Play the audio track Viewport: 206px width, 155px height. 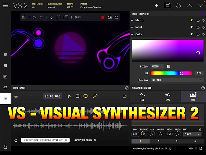click(69, 96)
